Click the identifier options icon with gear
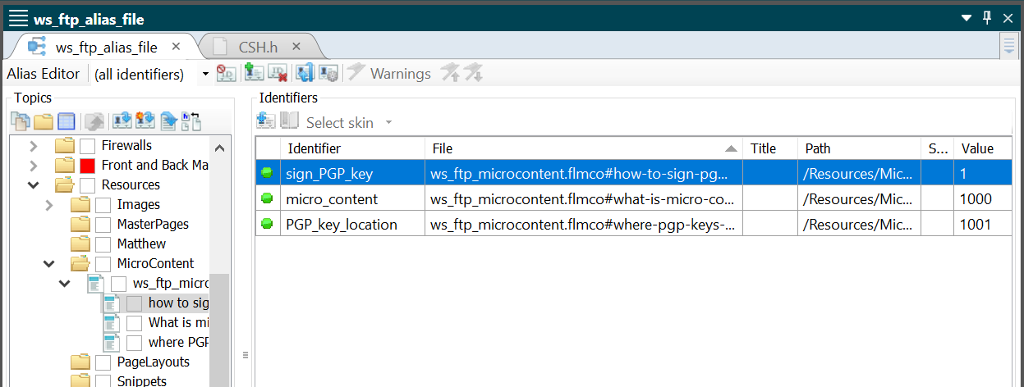 [x=328, y=74]
